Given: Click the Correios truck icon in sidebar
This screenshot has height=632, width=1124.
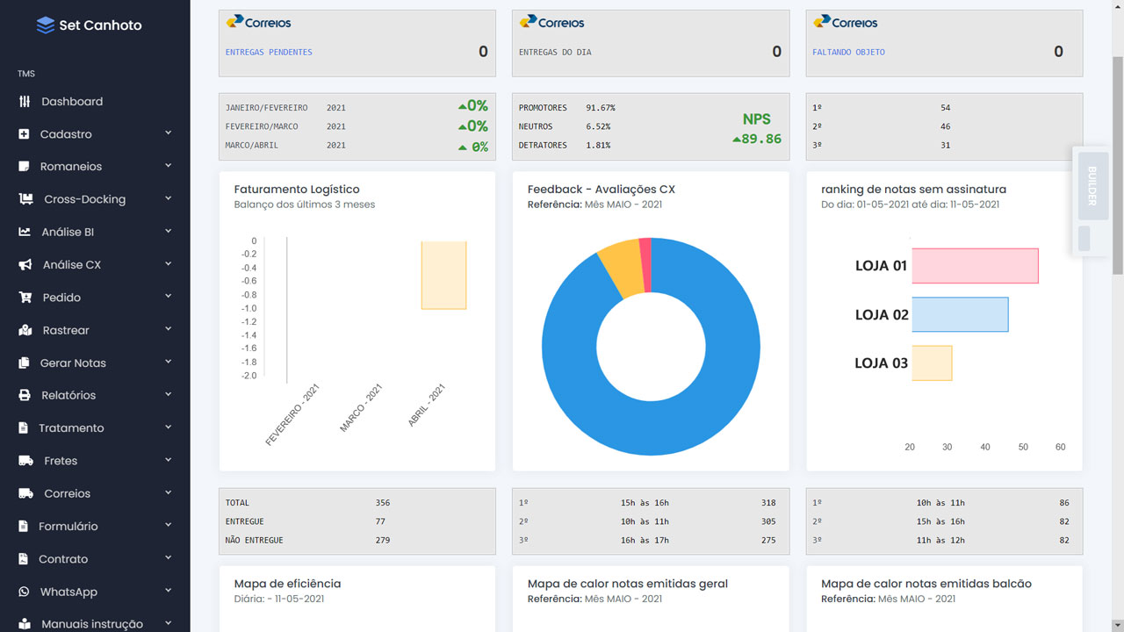Looking at the screenshot, I should pos(26,494).
